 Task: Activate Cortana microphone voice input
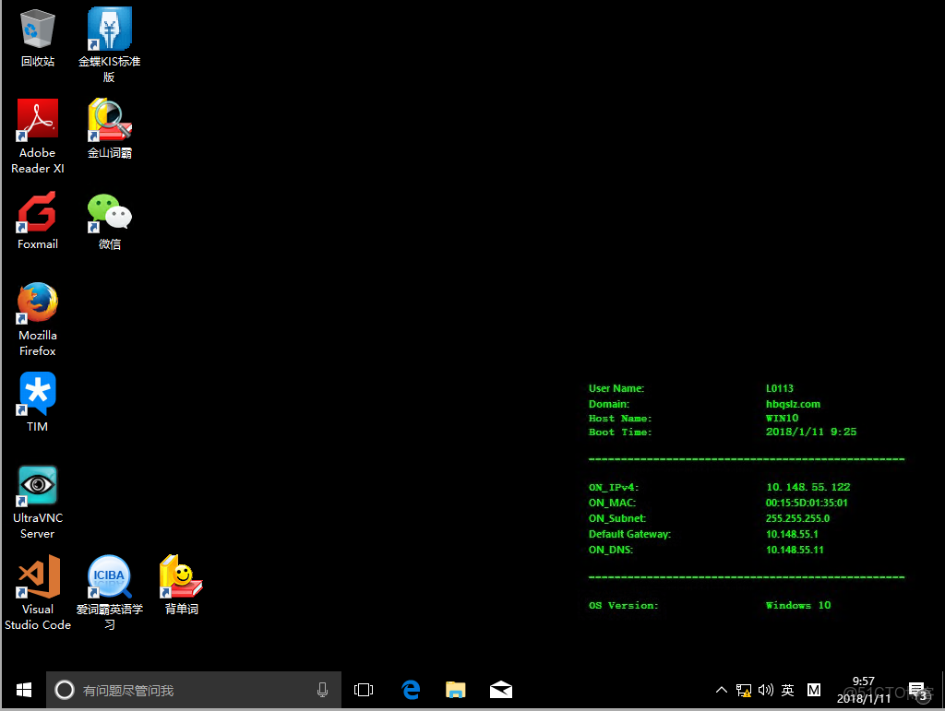tap(322, 690)
